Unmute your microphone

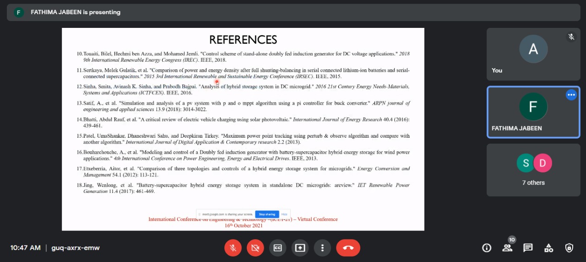tap(233, 248)
